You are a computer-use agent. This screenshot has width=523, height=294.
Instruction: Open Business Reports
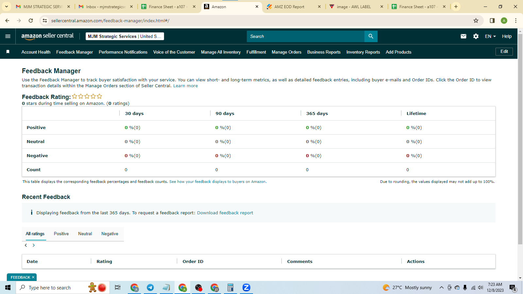tap(324, 52)
